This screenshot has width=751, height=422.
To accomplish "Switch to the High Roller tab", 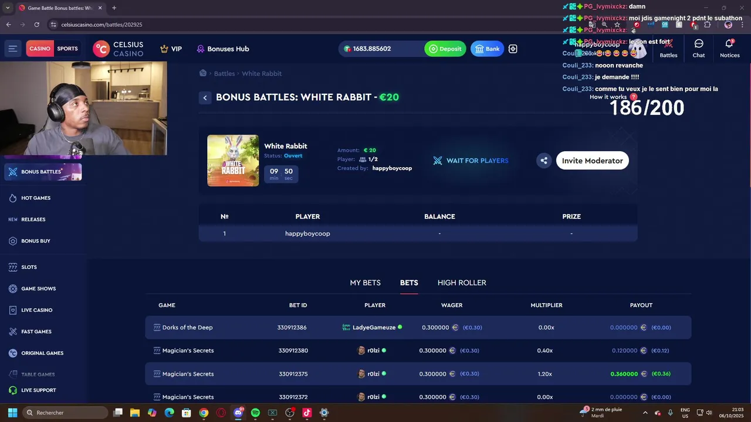I will pyautogui.click(x=462, y=283).
